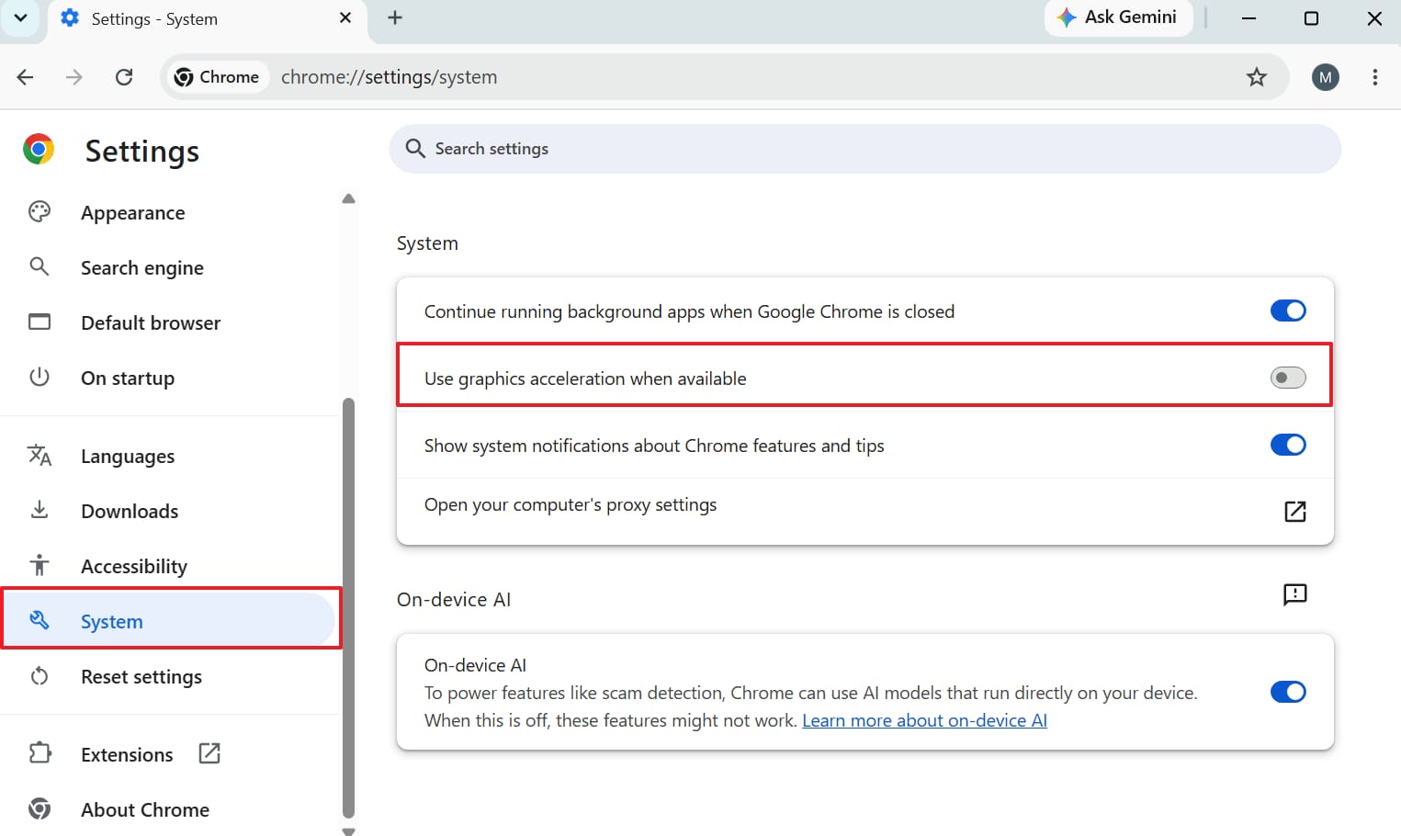This screenshot has height=836, width=1401.
Task: Open Learn more about on-device AI link
Action: coord(924,720)
